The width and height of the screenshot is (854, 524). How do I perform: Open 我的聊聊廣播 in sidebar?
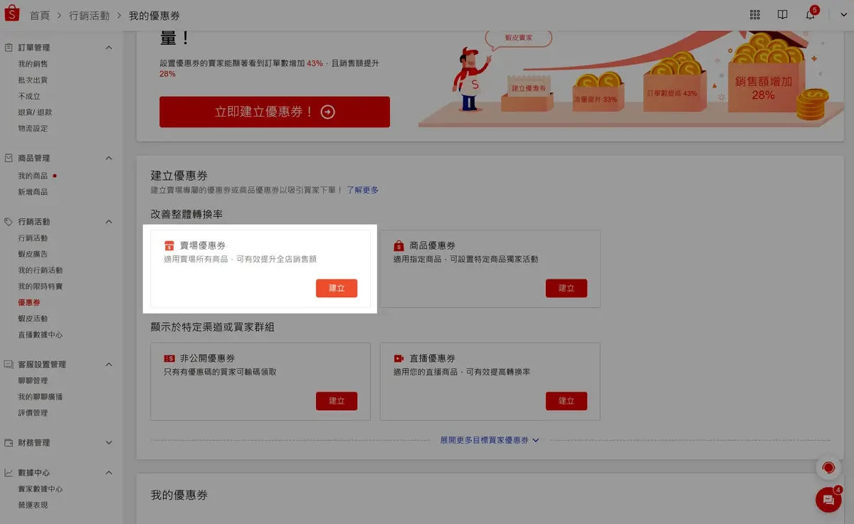tap(41, 397)
